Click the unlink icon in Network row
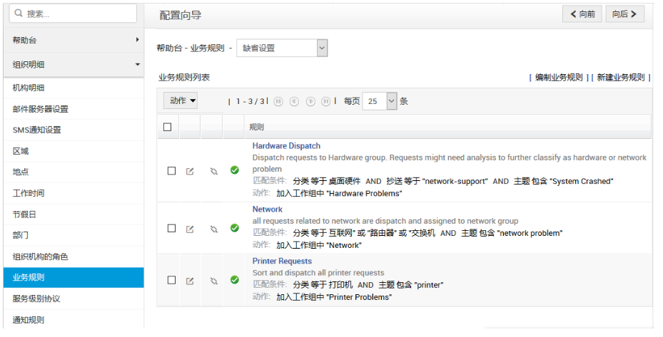 (214, 229)
